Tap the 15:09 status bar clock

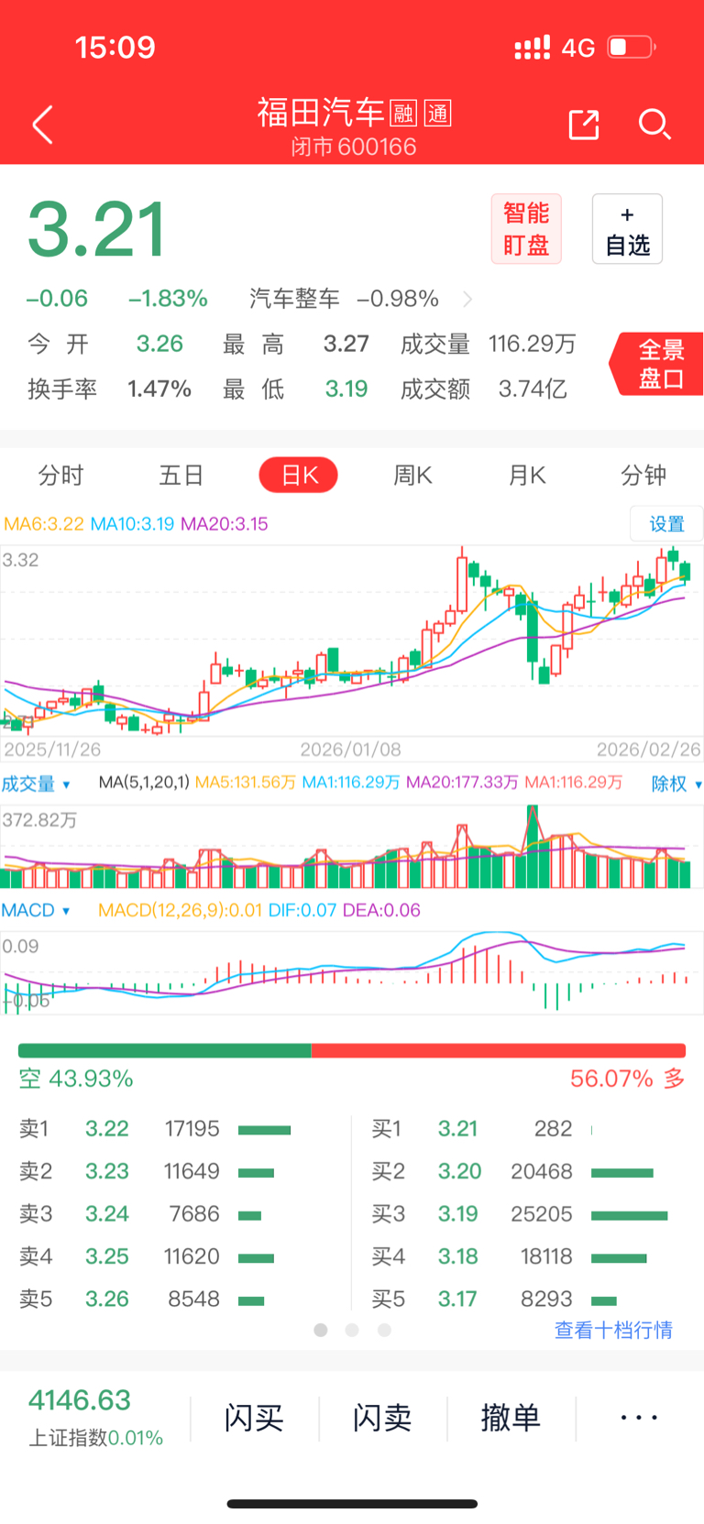point(115,47)
